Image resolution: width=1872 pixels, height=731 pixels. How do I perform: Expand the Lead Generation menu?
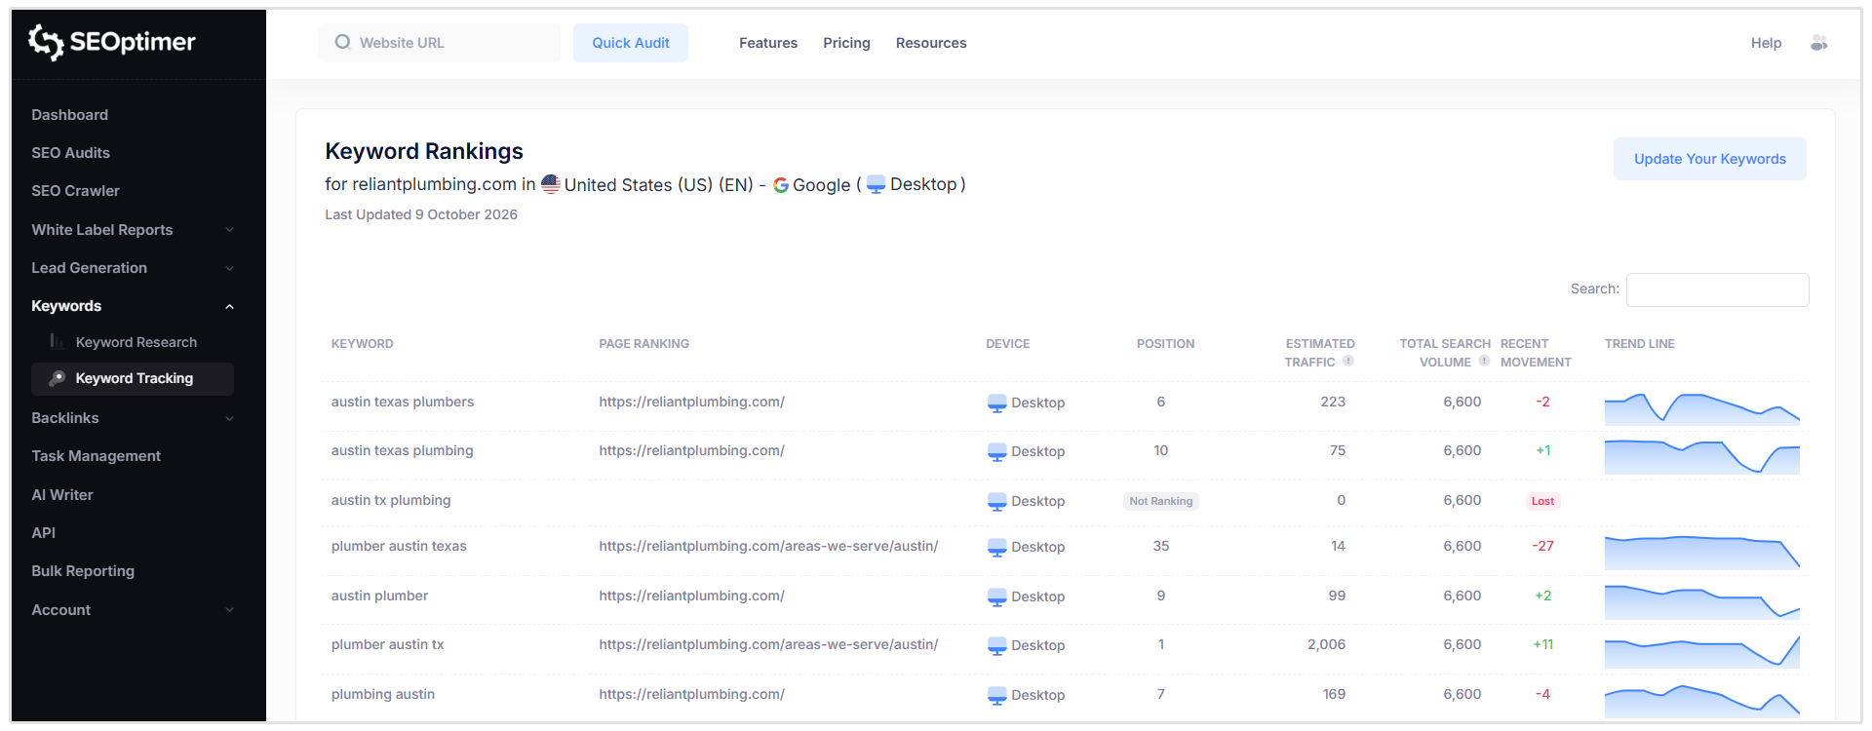133,268
